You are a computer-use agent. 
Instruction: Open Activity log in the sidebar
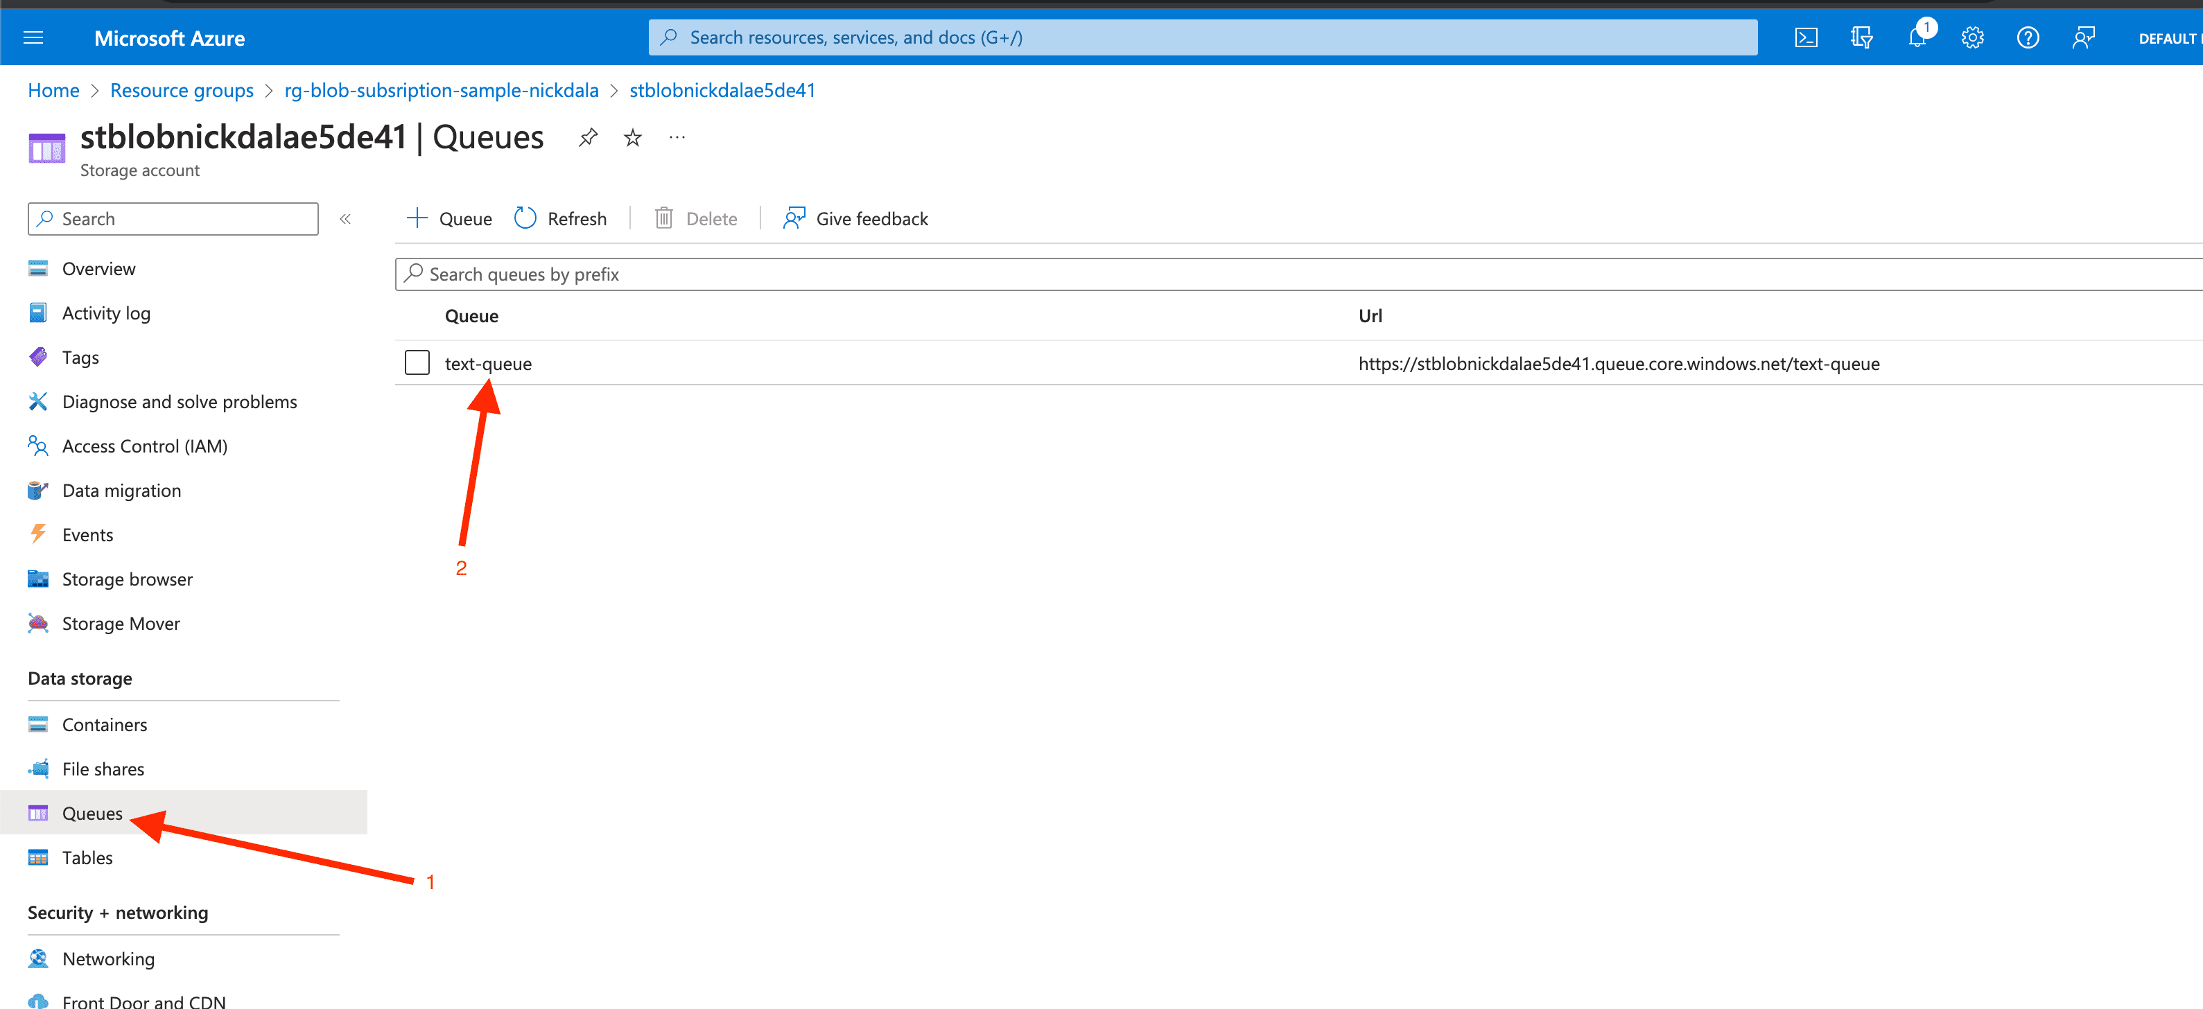[106, 313]
